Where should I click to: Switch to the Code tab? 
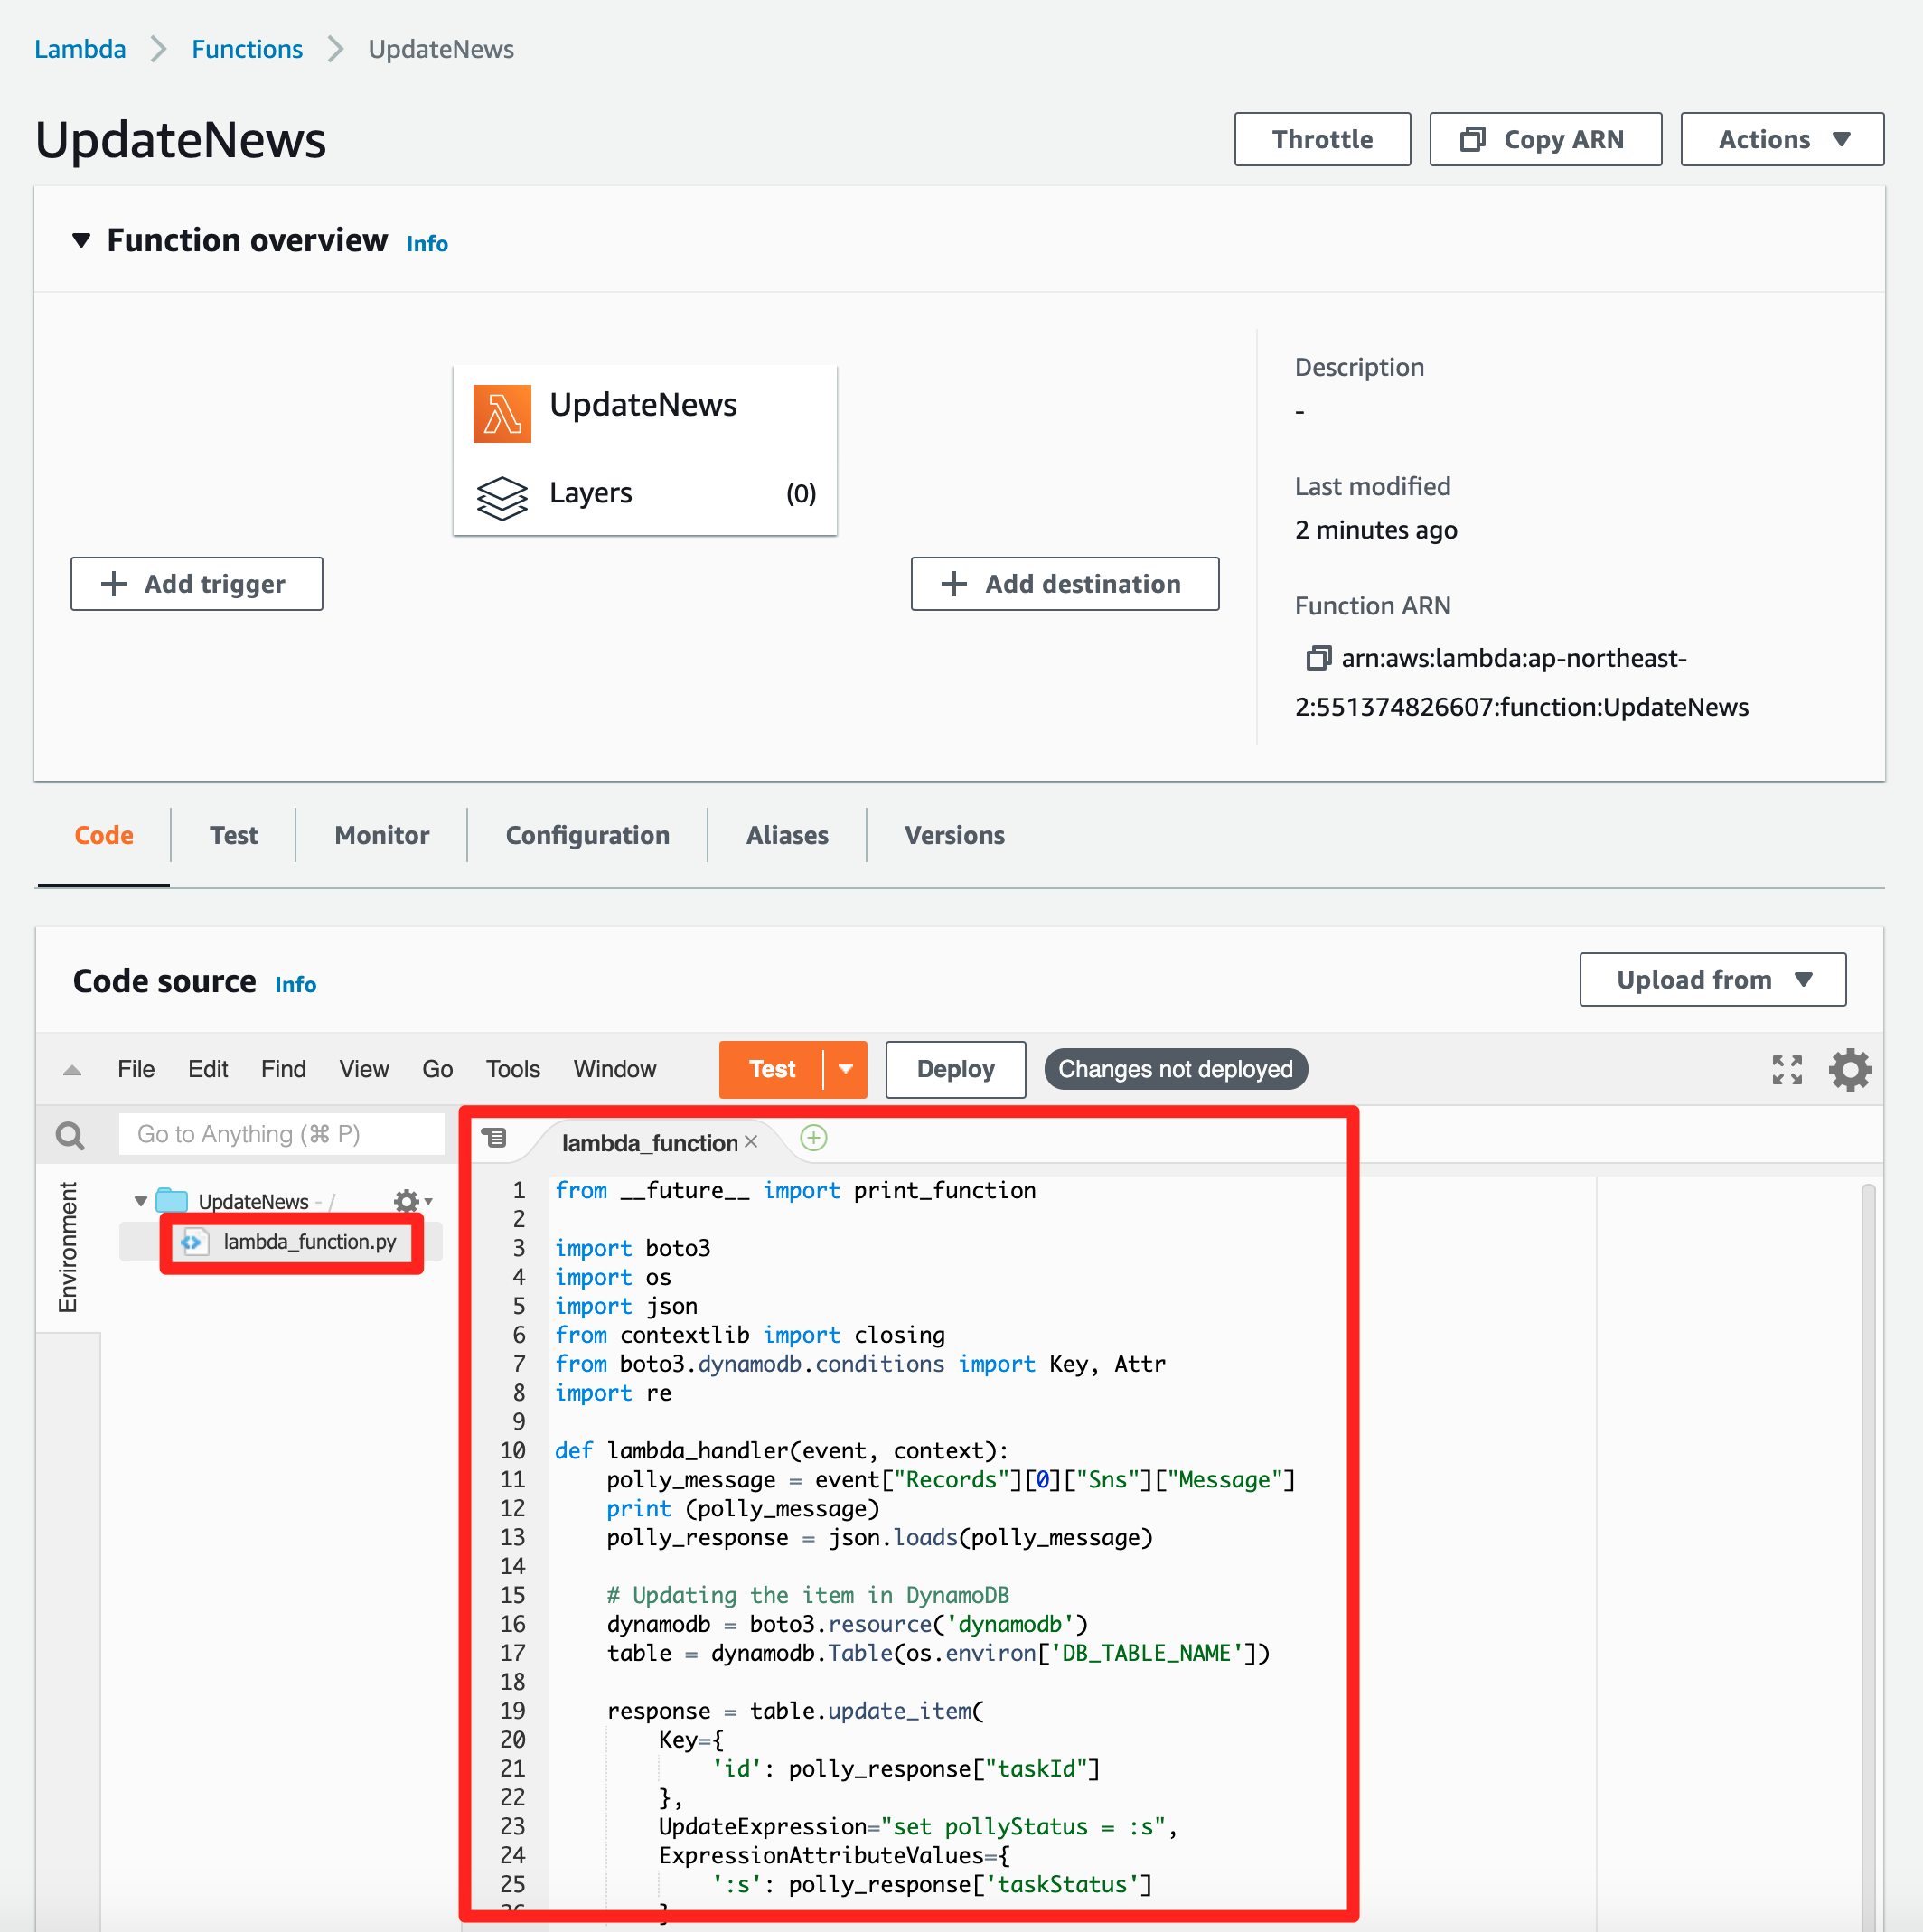tap(104, 835)
